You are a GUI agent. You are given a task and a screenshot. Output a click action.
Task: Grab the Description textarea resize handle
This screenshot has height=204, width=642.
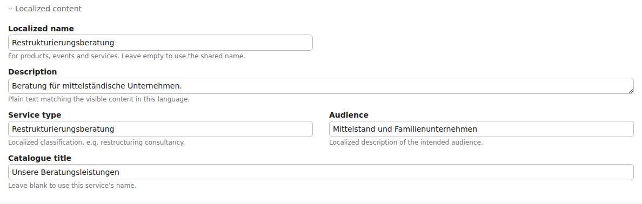point(631,91)
